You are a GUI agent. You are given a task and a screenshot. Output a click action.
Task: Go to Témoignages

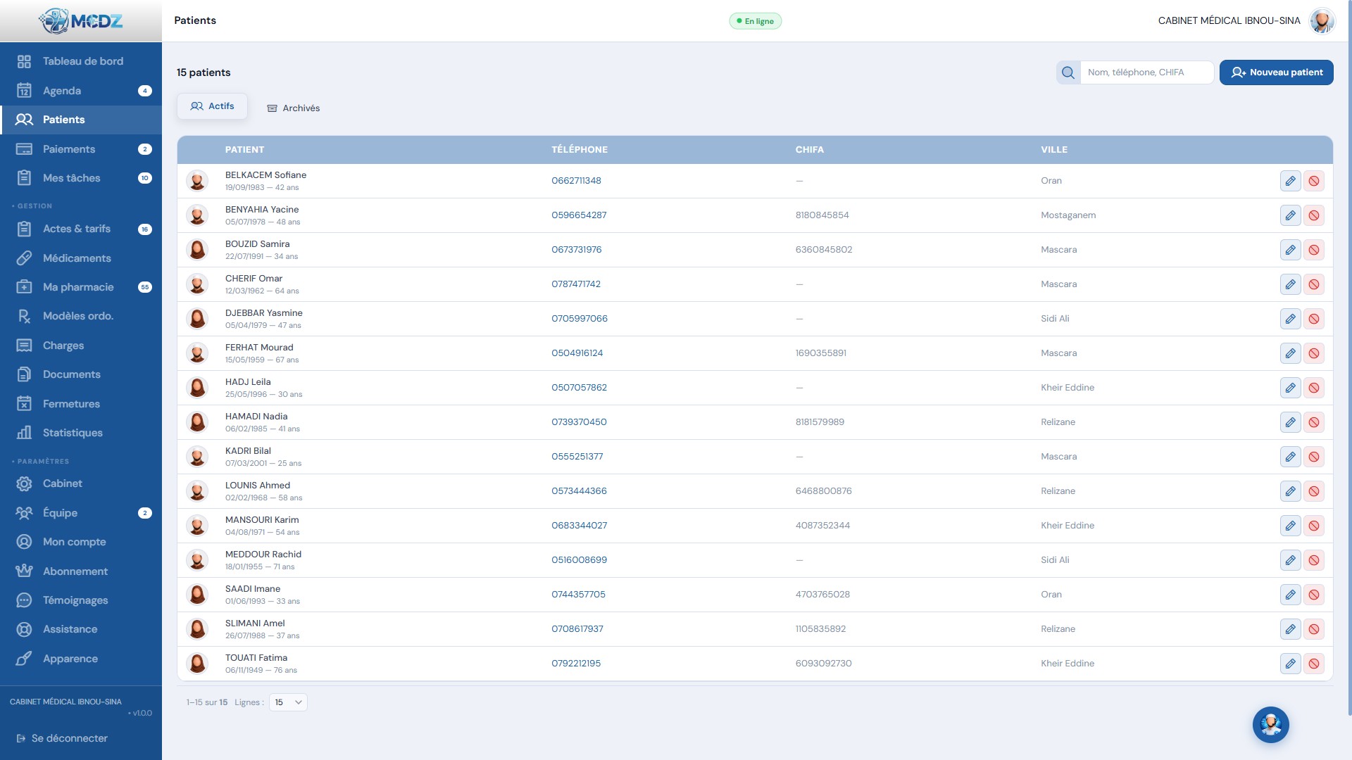click(81, 600)
